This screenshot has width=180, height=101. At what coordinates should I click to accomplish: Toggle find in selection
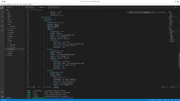click(163, 12)
